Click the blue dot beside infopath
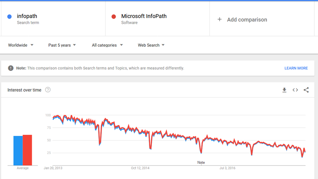Image resolution: width=318 pixels, height=179 pixels. tap(10, 16)
